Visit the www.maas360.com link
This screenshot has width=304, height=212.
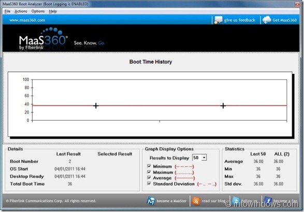tap(27, 20)
